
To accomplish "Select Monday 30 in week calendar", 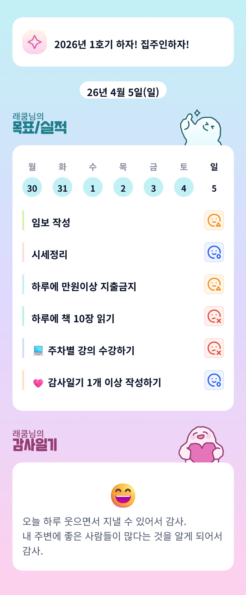I will click(32, 187).
